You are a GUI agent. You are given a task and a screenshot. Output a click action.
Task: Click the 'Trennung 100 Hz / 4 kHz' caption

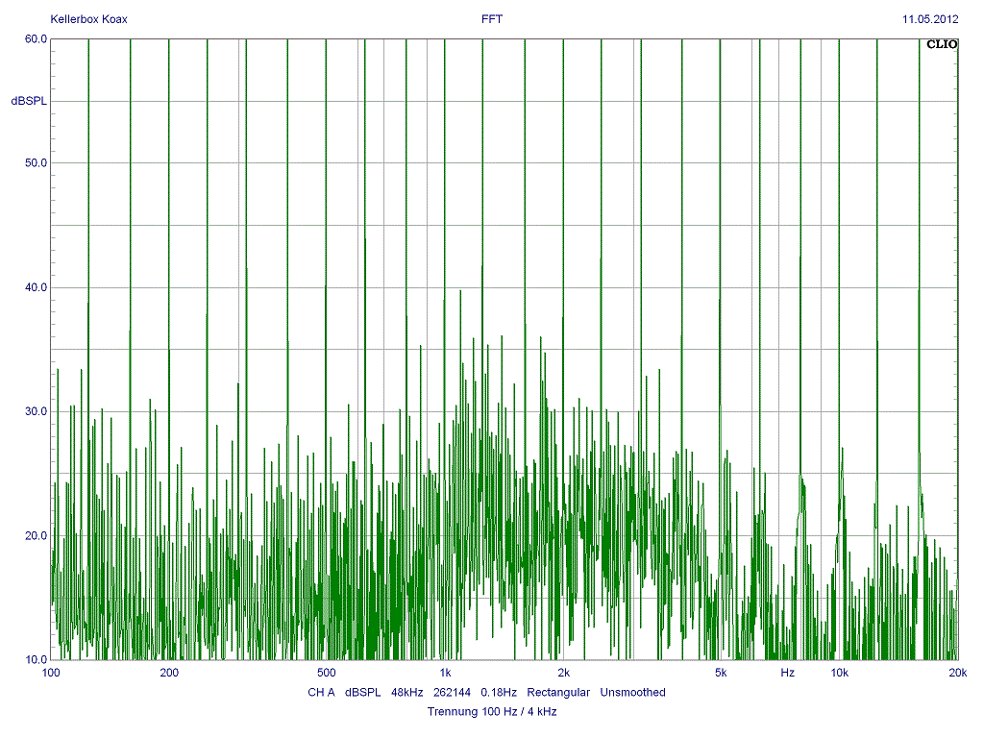[492, 712]
